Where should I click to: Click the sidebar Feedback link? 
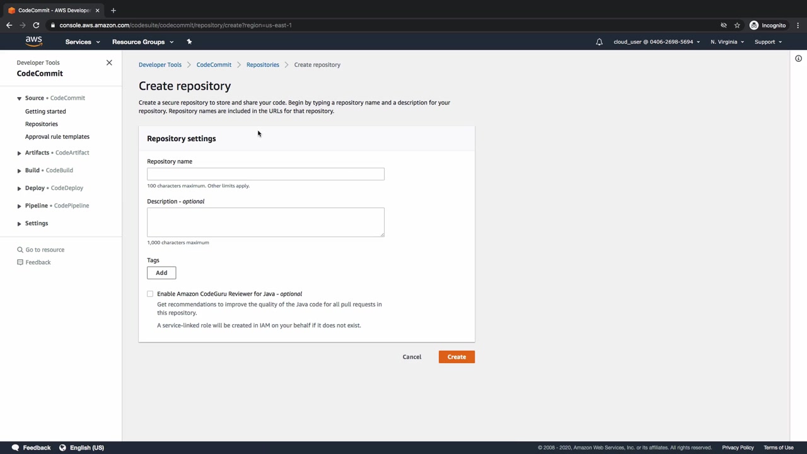tap(38, 262)
